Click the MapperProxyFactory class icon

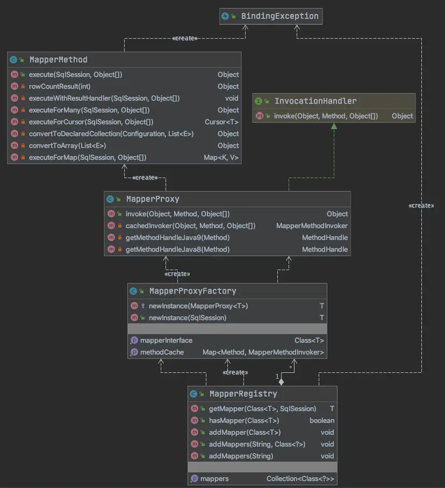click(x=133, y=291)
